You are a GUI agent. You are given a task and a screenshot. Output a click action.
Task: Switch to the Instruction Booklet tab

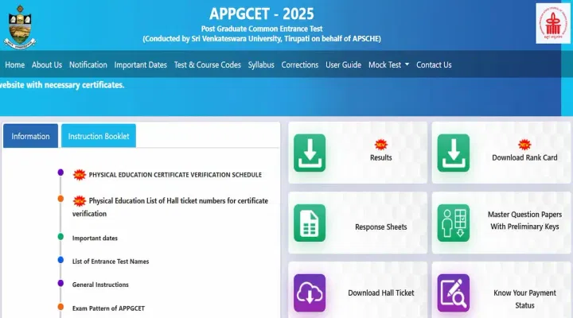point(99,136)
